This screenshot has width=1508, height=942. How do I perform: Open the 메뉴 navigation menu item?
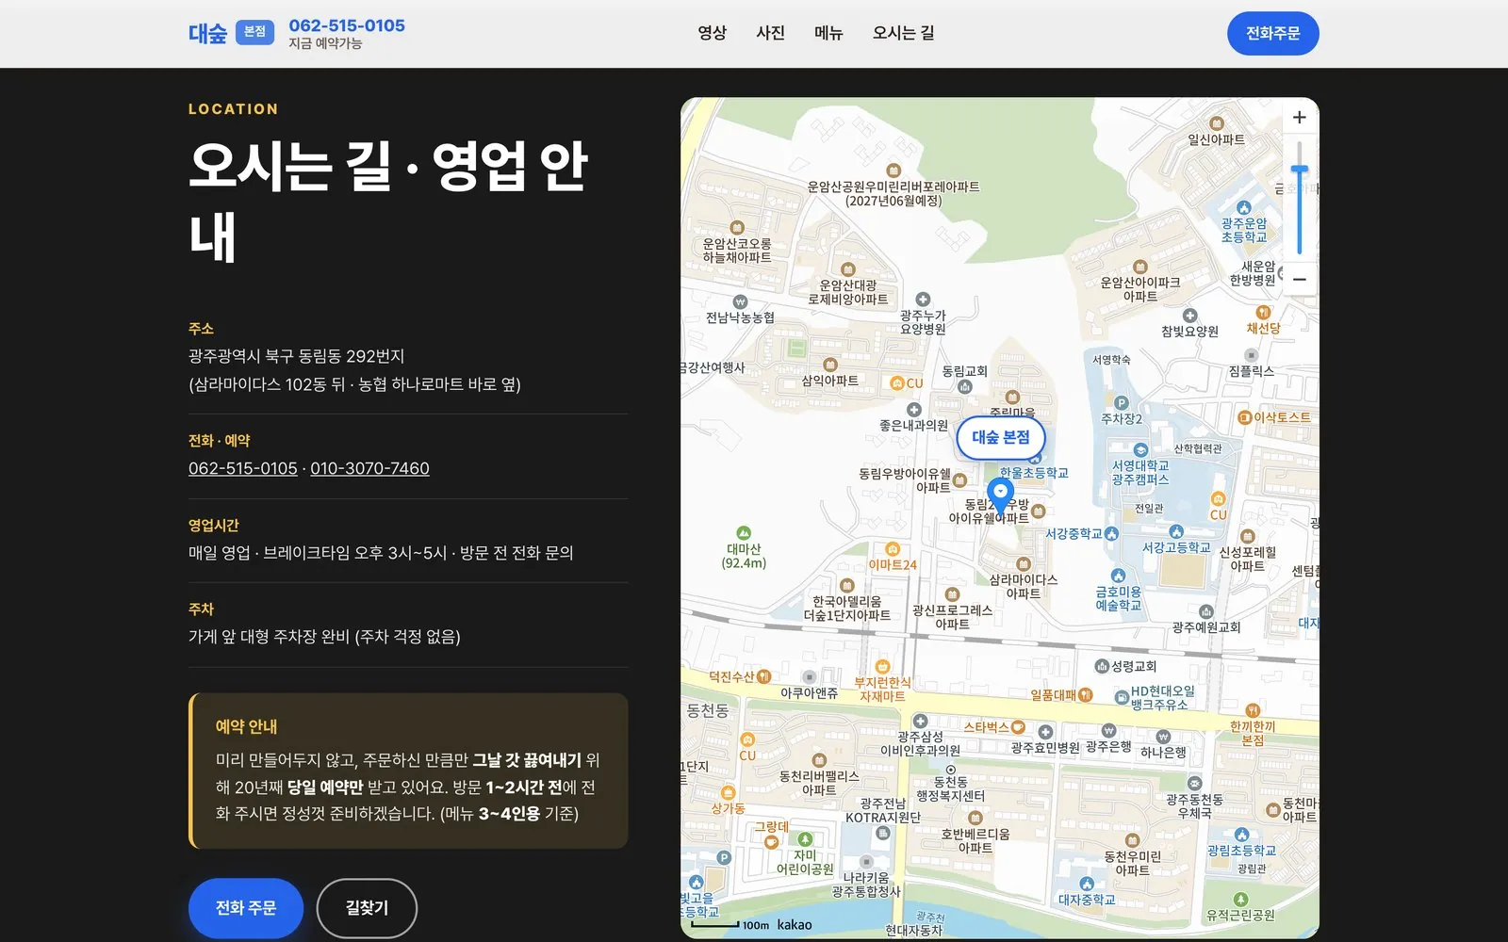pyautogui.click(x=828, y=33)
